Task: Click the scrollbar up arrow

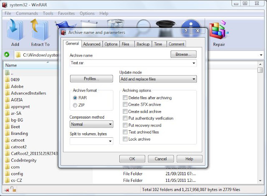Action: coord(260,64)
